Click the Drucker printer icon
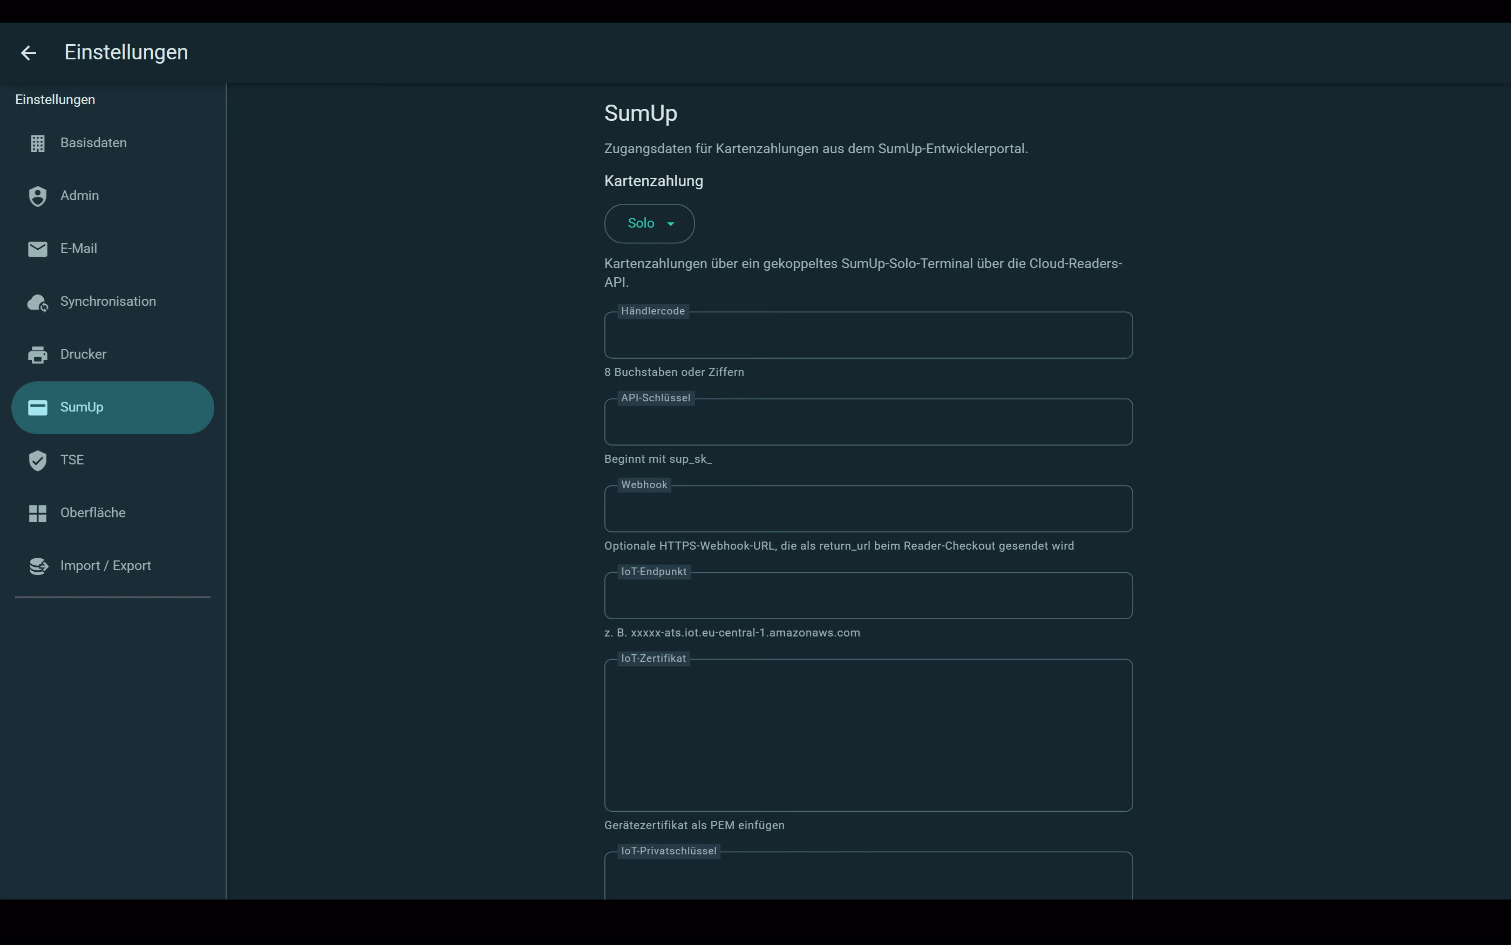This screenshot has height=945, width=1511. tap(38, 355)
